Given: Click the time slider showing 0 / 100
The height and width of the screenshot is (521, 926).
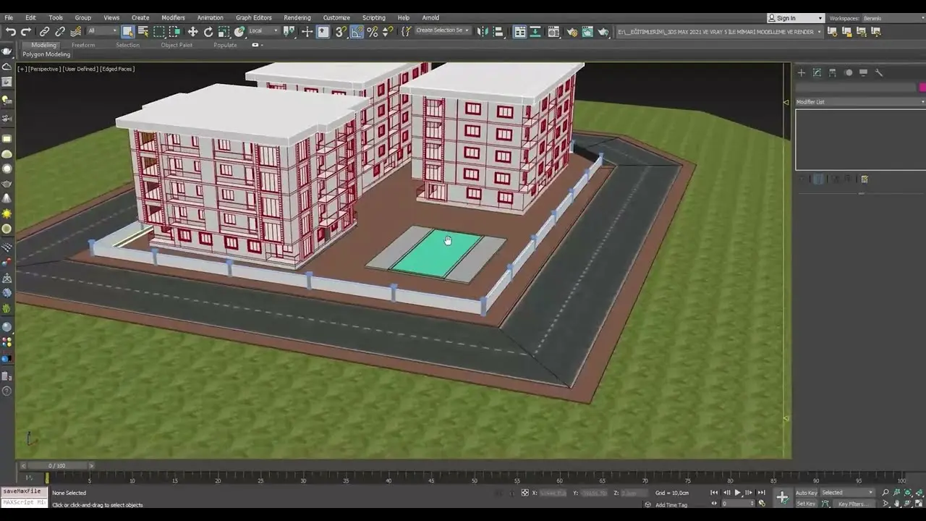Looking at the screenshot, I should click(56, 465).
